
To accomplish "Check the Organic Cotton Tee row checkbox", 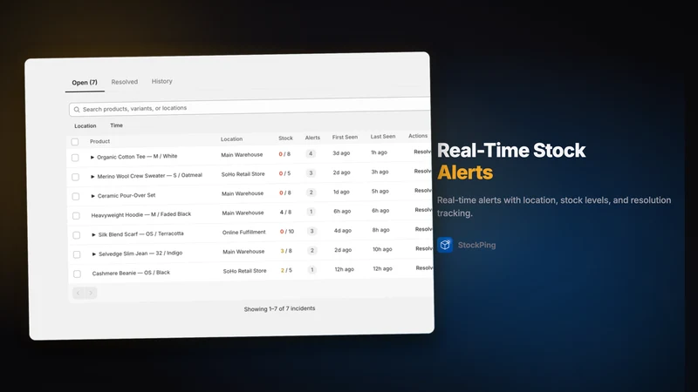I will coord(75,158).
